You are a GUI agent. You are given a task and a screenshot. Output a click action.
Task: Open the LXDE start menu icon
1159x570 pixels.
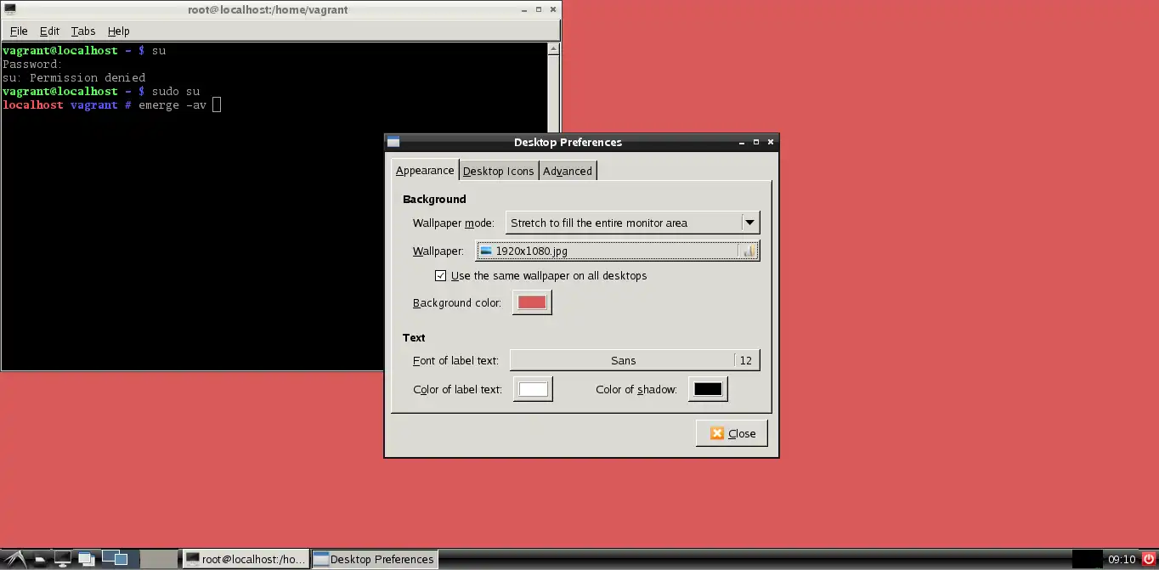15,559
